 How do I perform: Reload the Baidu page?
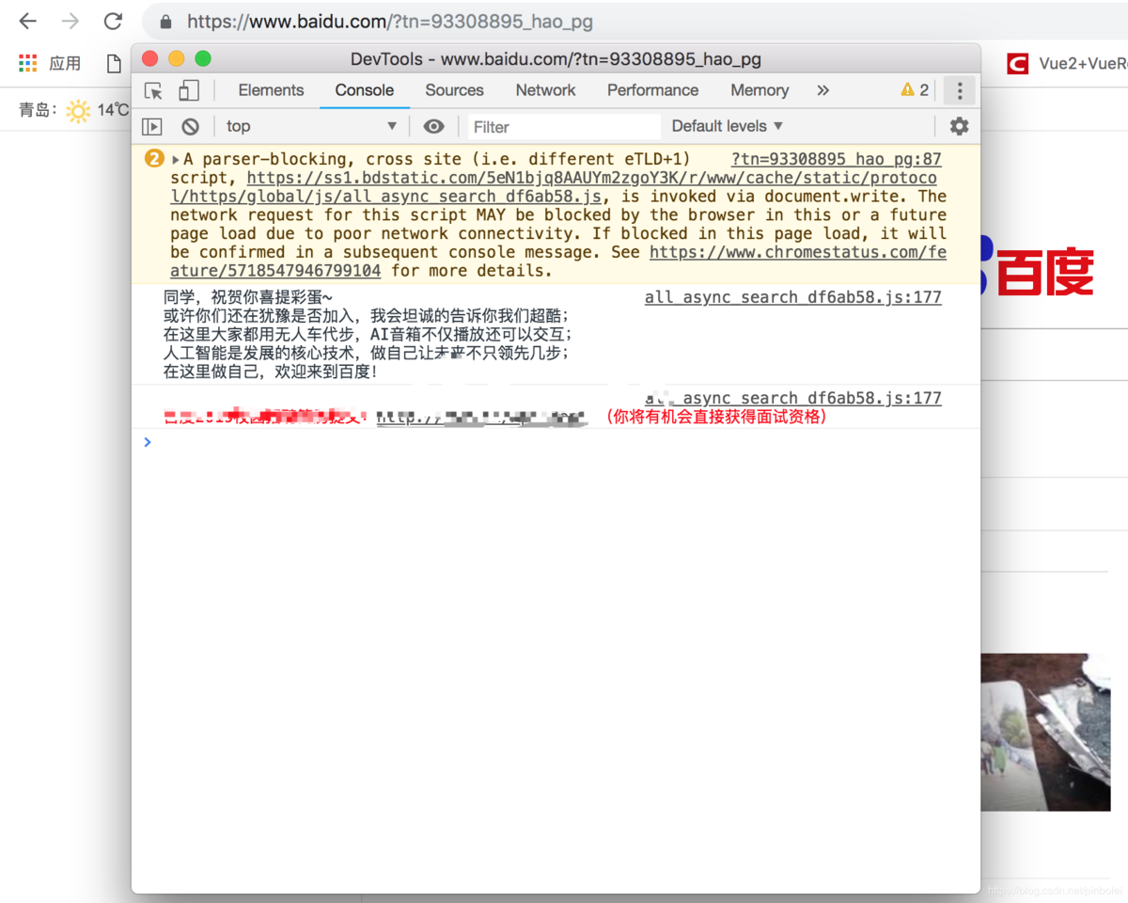113,21
